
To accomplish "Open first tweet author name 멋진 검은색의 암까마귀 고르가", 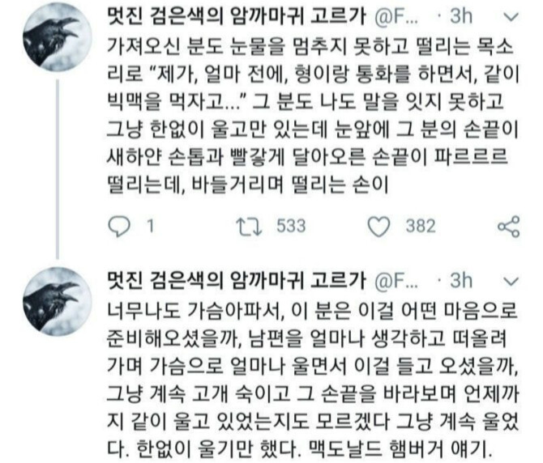I will point(237,16).
